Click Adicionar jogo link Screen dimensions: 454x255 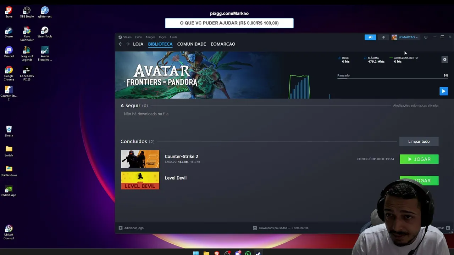pyautogui.click(x=131, y=228)
